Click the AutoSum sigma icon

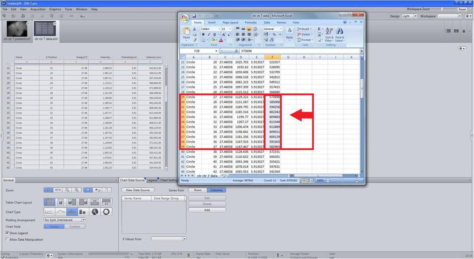point(319,29)
